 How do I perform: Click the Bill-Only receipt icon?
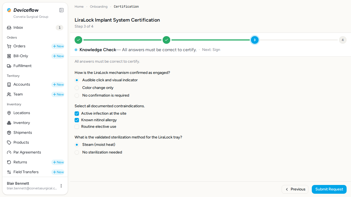(9, 56)
